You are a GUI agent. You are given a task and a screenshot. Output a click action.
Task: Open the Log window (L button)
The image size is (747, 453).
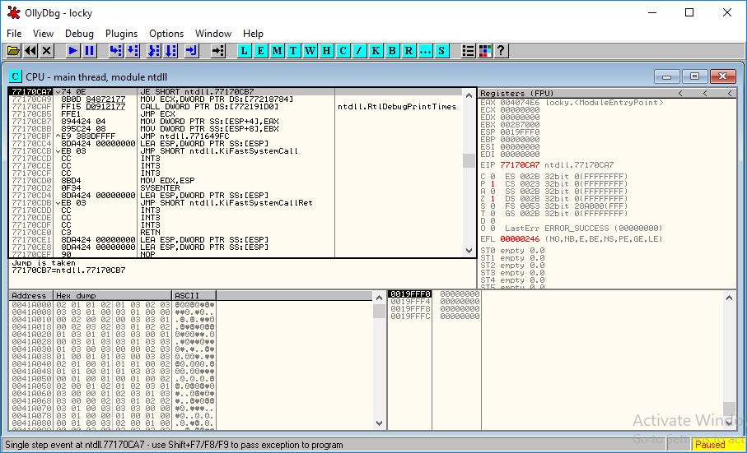coord(245,50)
